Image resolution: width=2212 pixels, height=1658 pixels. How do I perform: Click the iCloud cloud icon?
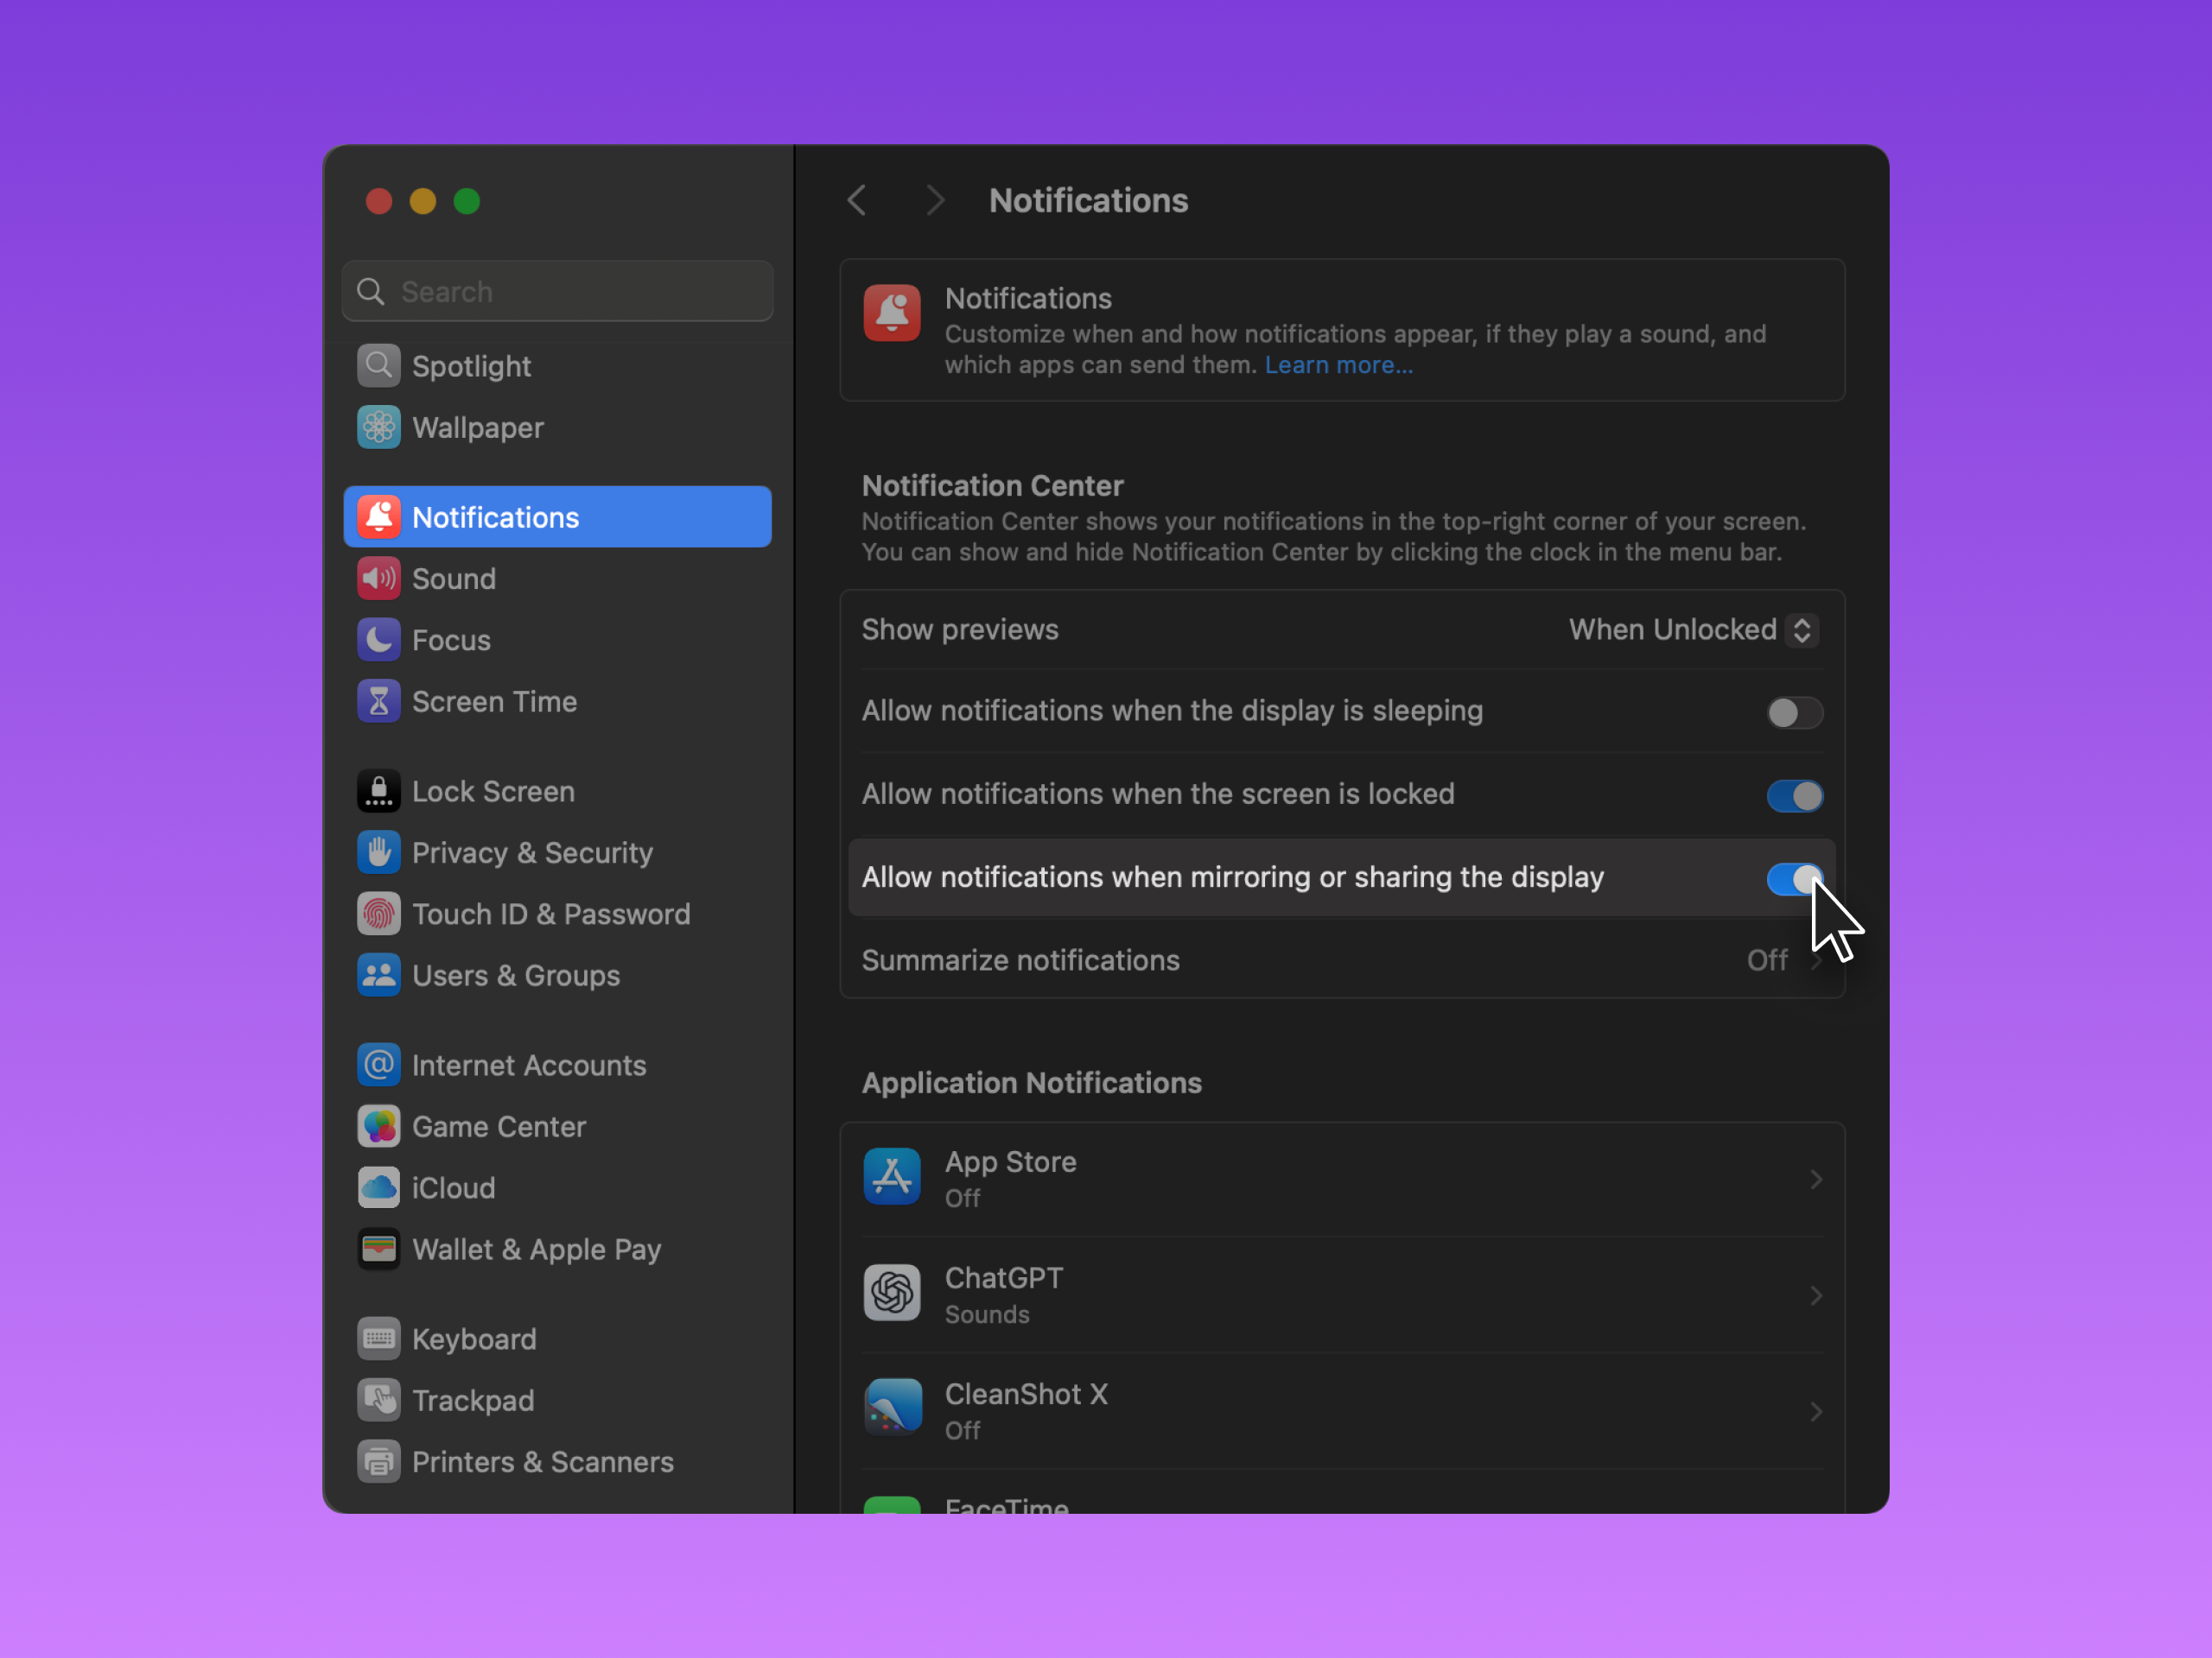378,1187
